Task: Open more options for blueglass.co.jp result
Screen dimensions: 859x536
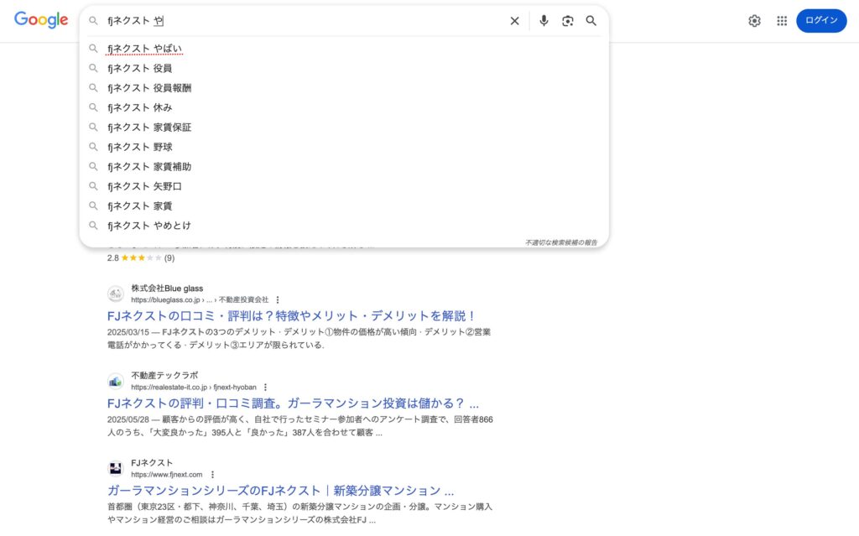Action: [x=278, y=299]
